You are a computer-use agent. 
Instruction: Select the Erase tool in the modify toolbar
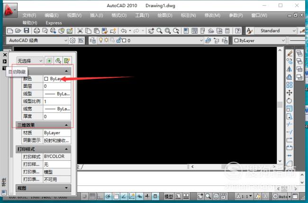coord(290,53)
